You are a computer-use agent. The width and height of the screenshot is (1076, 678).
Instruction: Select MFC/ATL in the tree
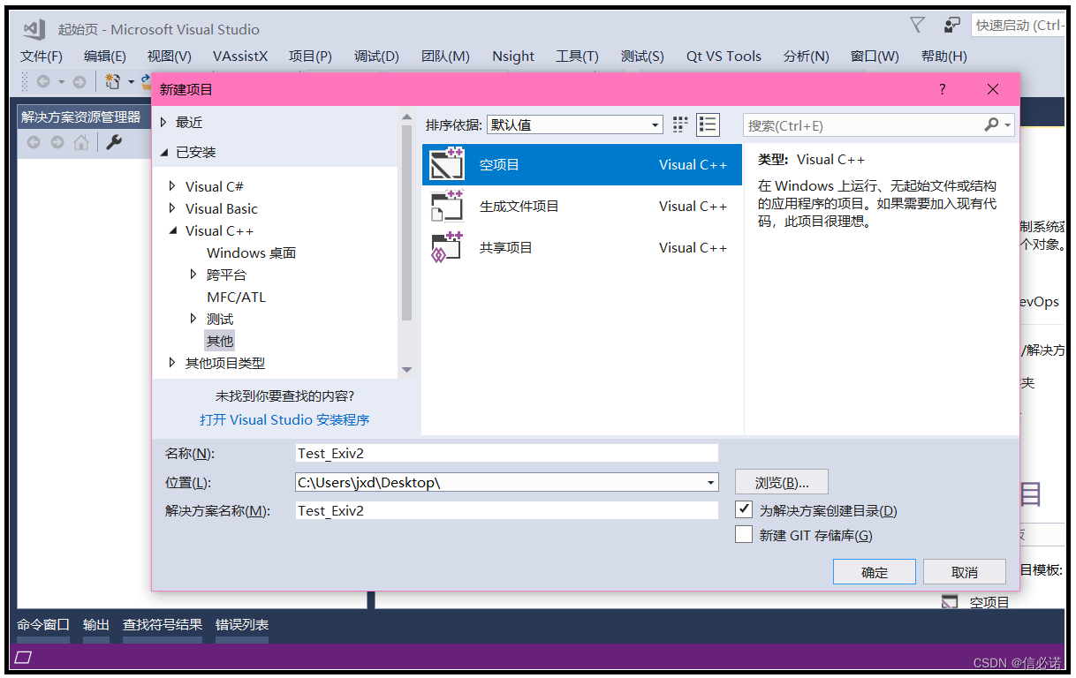236,297
